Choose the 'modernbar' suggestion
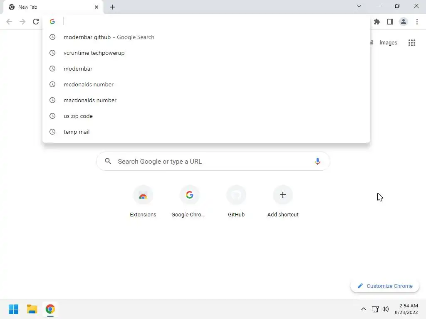Image resolution: width=426 pixels, height=319 pixels. pos(206,69)
